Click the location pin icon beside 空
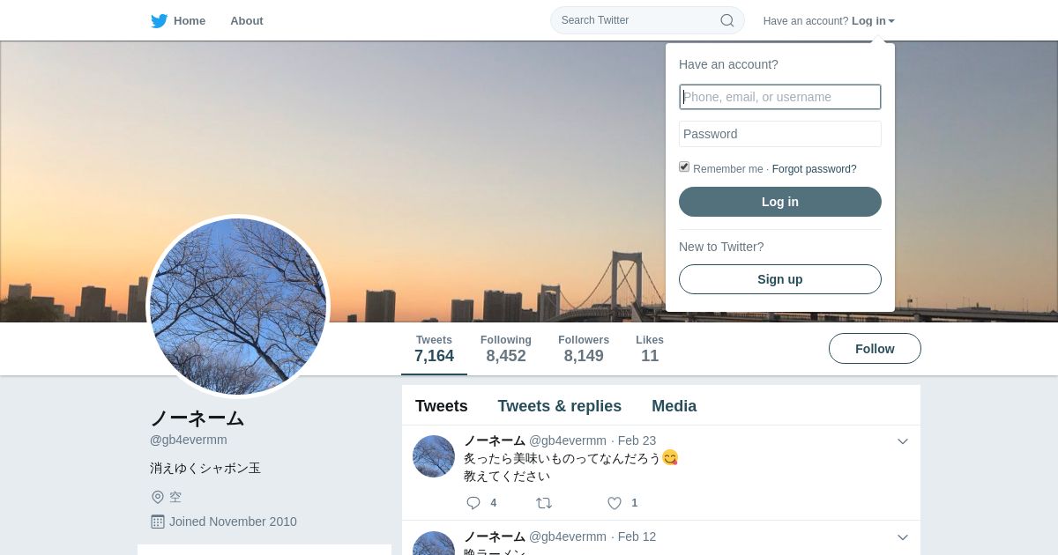The height and width of the screenshot is (555, 1058). point(158,497)
